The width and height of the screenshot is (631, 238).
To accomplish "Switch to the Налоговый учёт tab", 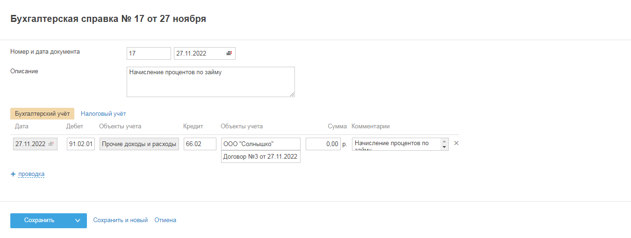I will click(103, 113).
